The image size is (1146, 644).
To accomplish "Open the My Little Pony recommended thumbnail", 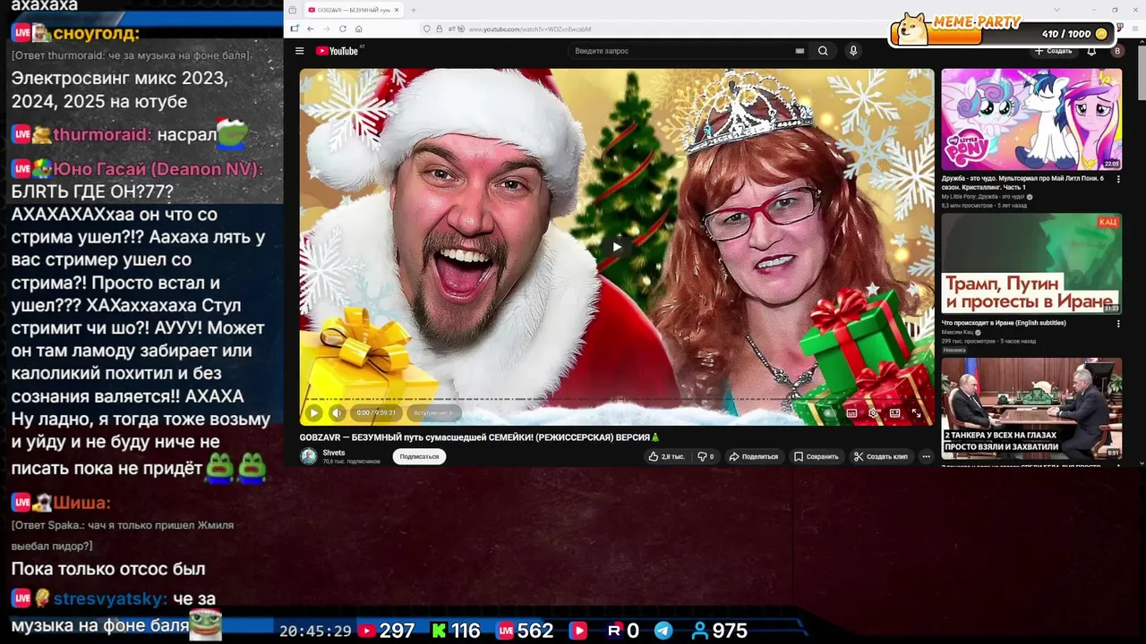I will click(x=1031, y=119).
